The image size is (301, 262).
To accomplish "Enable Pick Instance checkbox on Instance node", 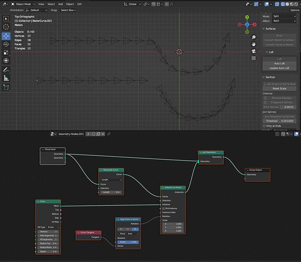I will tap(163, 208).
